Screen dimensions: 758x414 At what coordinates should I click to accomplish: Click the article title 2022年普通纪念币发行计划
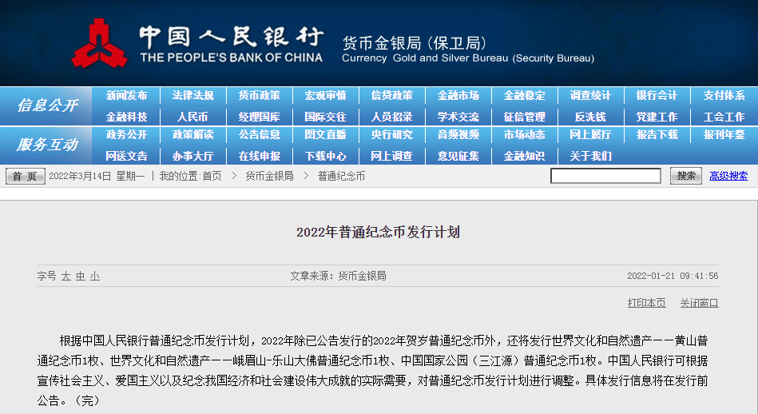point(378,232)
